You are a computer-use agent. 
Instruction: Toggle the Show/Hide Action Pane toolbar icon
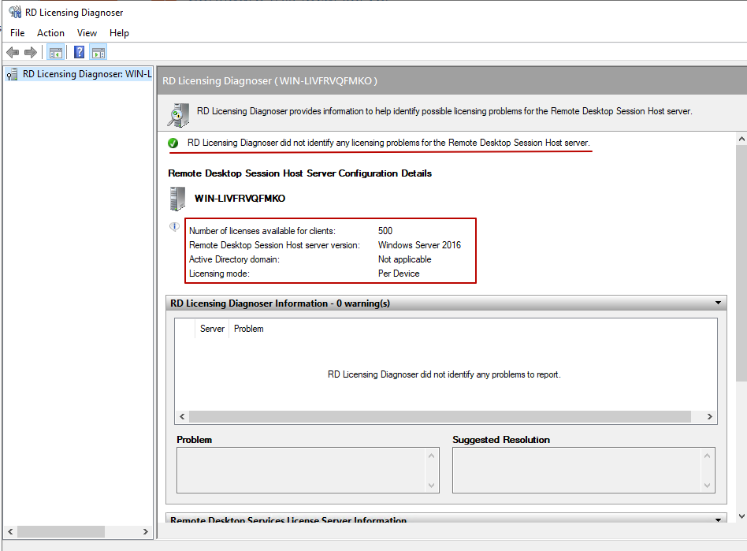98,53
